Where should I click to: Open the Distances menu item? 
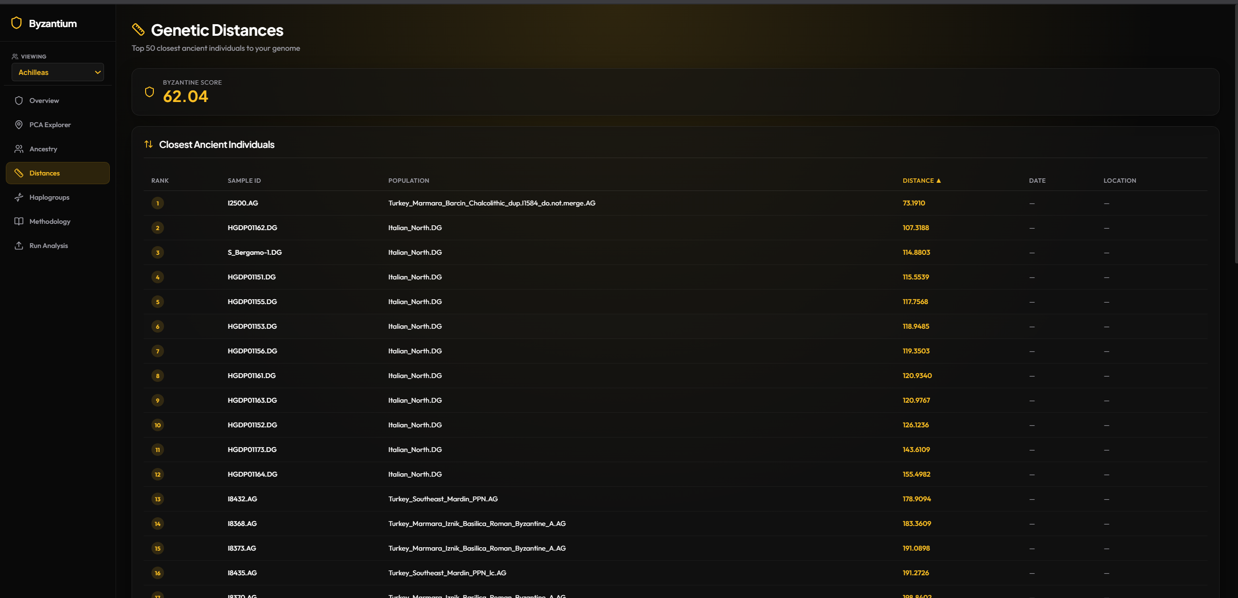(58, 173)
